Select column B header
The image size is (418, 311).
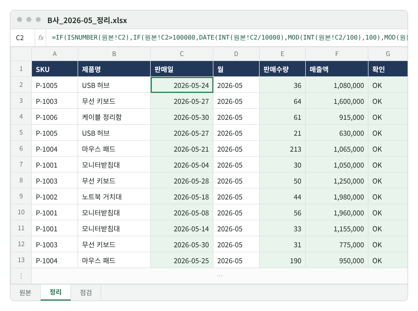[x=114, y=54]
